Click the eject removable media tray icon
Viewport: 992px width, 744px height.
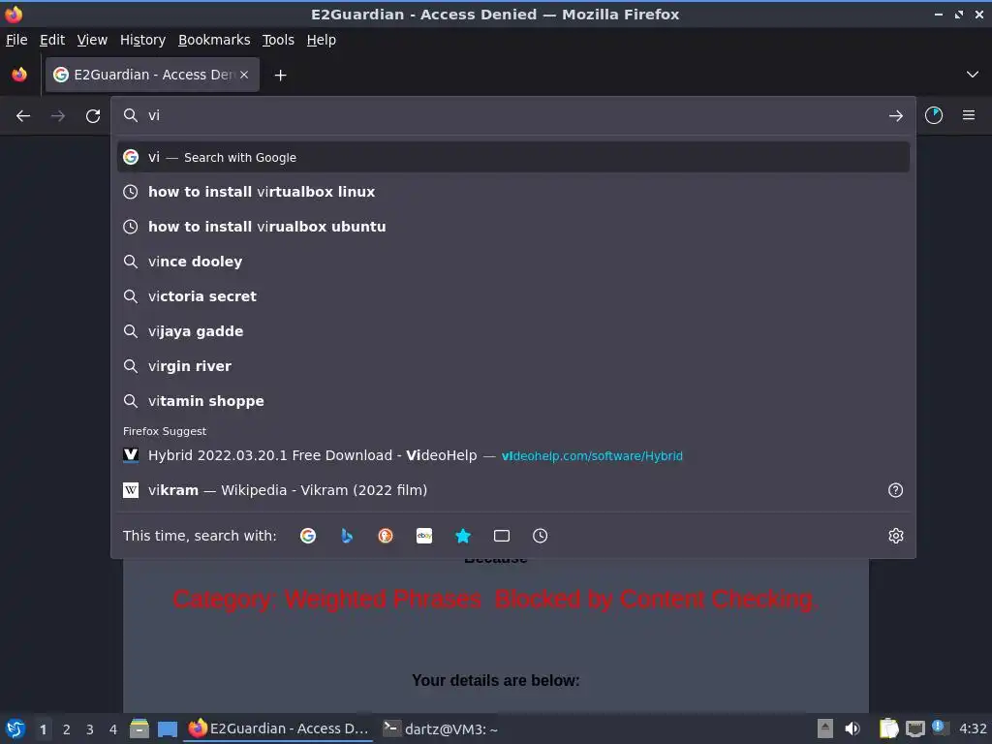825,728
